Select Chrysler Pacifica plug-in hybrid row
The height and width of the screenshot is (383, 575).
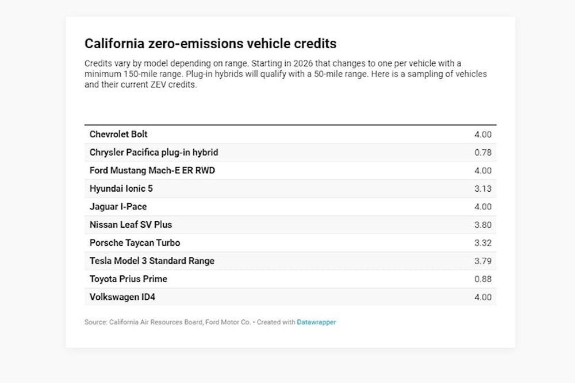[154, 152]
